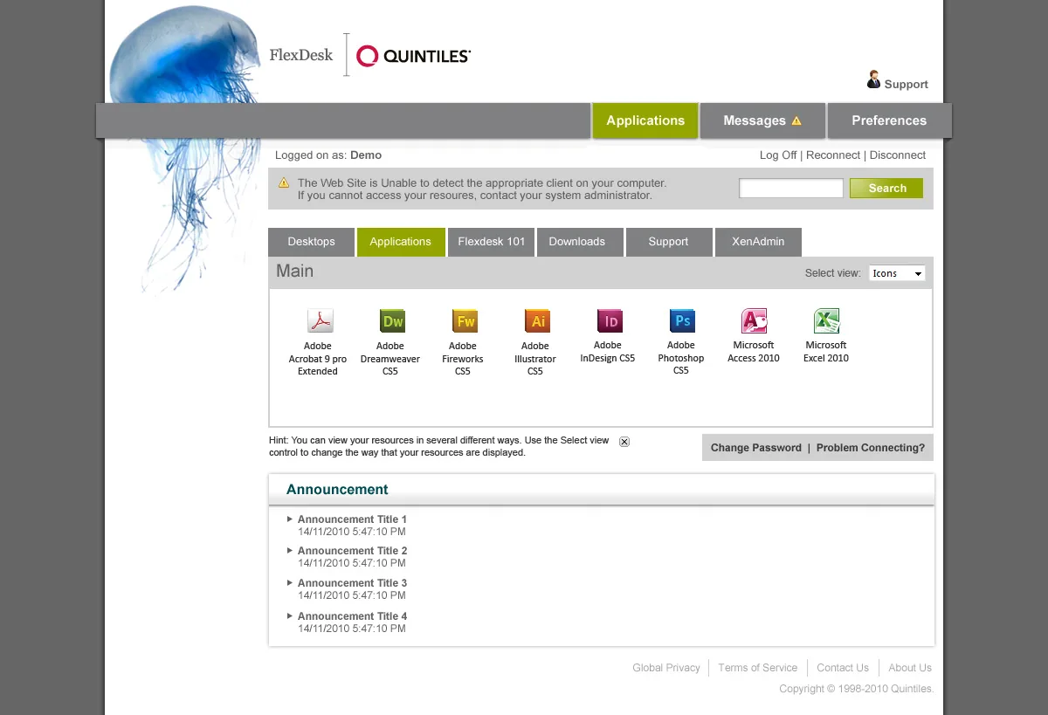
Task: Open the Contact Us footer link
Action: (x=843, y=668)
